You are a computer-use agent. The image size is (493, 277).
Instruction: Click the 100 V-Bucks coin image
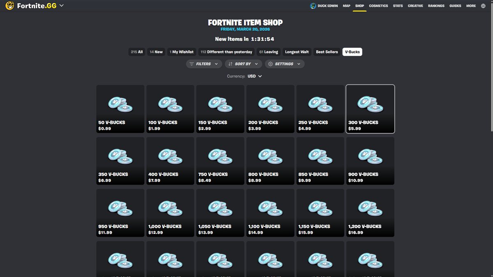[170, 104]
